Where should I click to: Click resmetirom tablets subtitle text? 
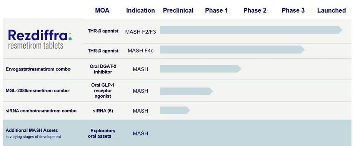36,46
